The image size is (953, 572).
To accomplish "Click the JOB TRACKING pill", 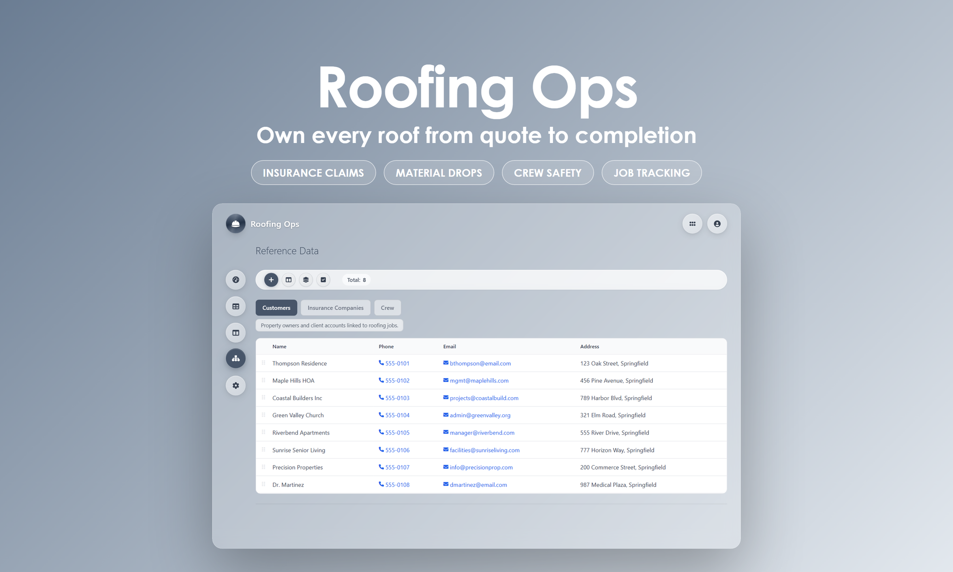I will 651,173.
